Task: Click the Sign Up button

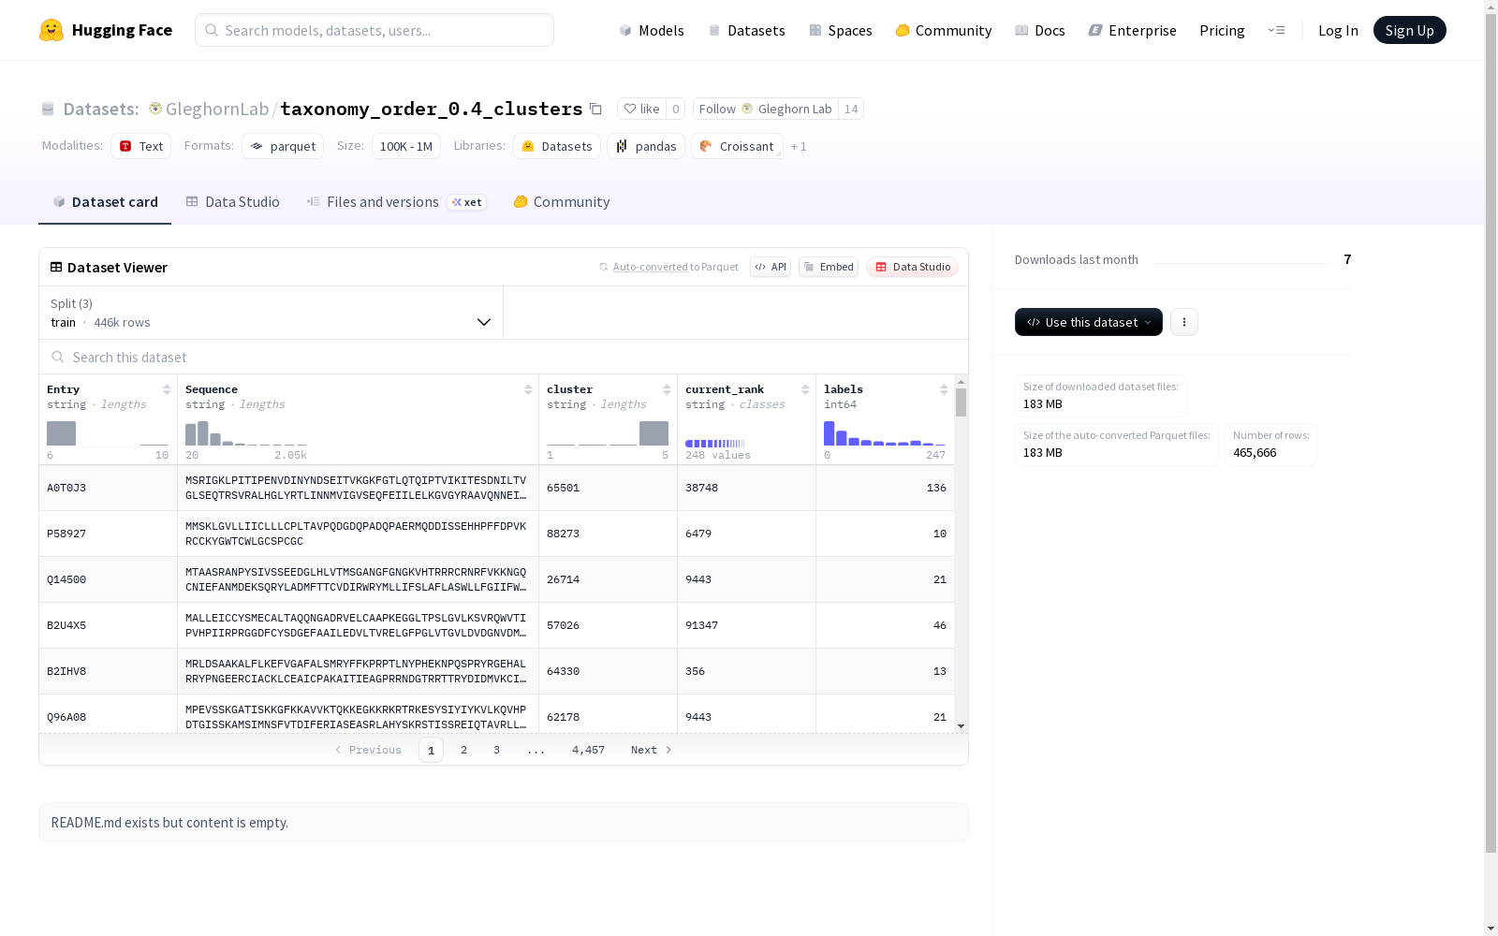Action: 1409,30
